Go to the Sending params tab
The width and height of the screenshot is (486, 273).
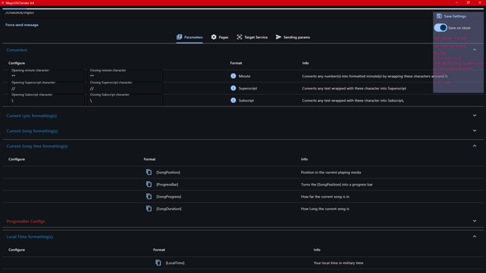pos(293,37)
